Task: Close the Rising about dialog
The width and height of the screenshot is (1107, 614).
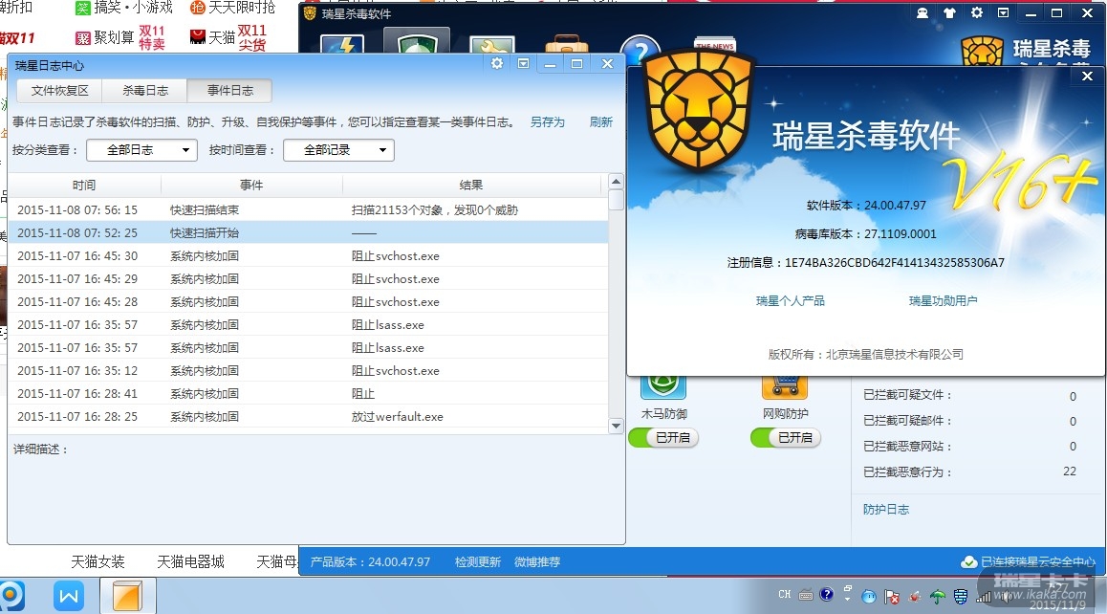Action: pyautogui.click(x=1087, y=76)
